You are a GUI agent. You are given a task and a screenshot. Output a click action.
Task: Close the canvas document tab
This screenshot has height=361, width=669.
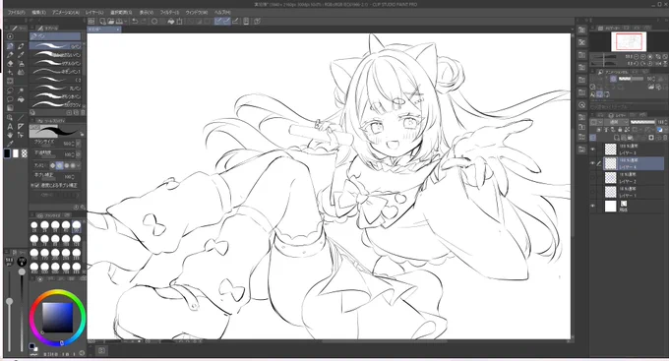pyautogui.click(x=117, y=30)
